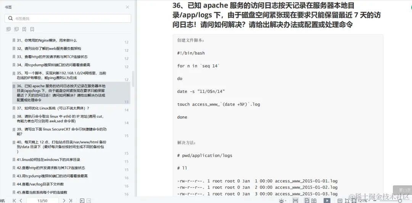Screen dimensions: 412x203
Task: Set the actual size 1:1 view
Action: click(x=340, y=201)
